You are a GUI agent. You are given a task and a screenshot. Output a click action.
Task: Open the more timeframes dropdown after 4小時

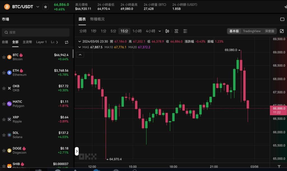159,31
